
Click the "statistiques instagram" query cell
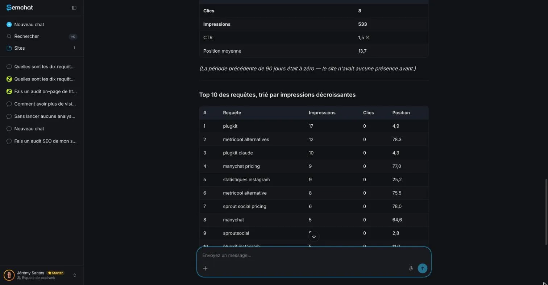coord(246,179)
